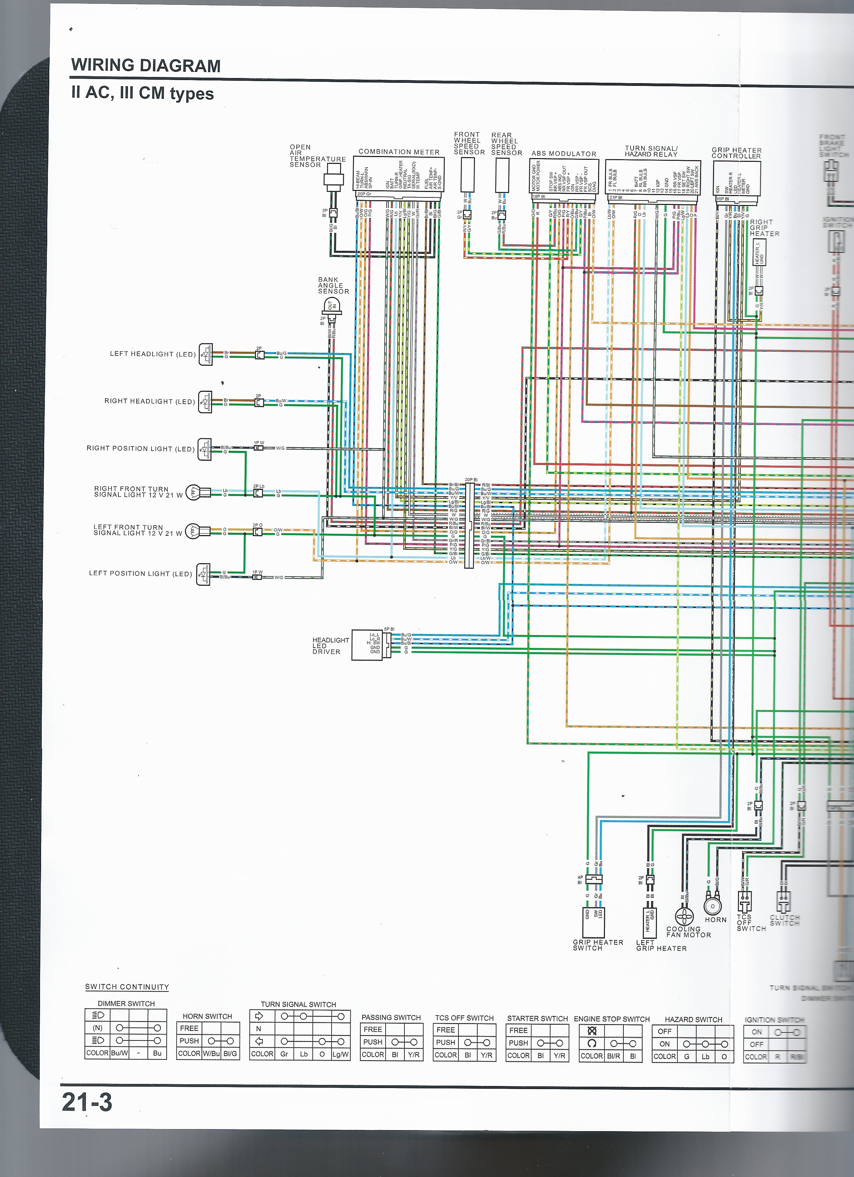Click the 'HORN SWITCH' table title
Image resolution: width=854 pixels, height=1177 pixels.
tap(207, 1016)
